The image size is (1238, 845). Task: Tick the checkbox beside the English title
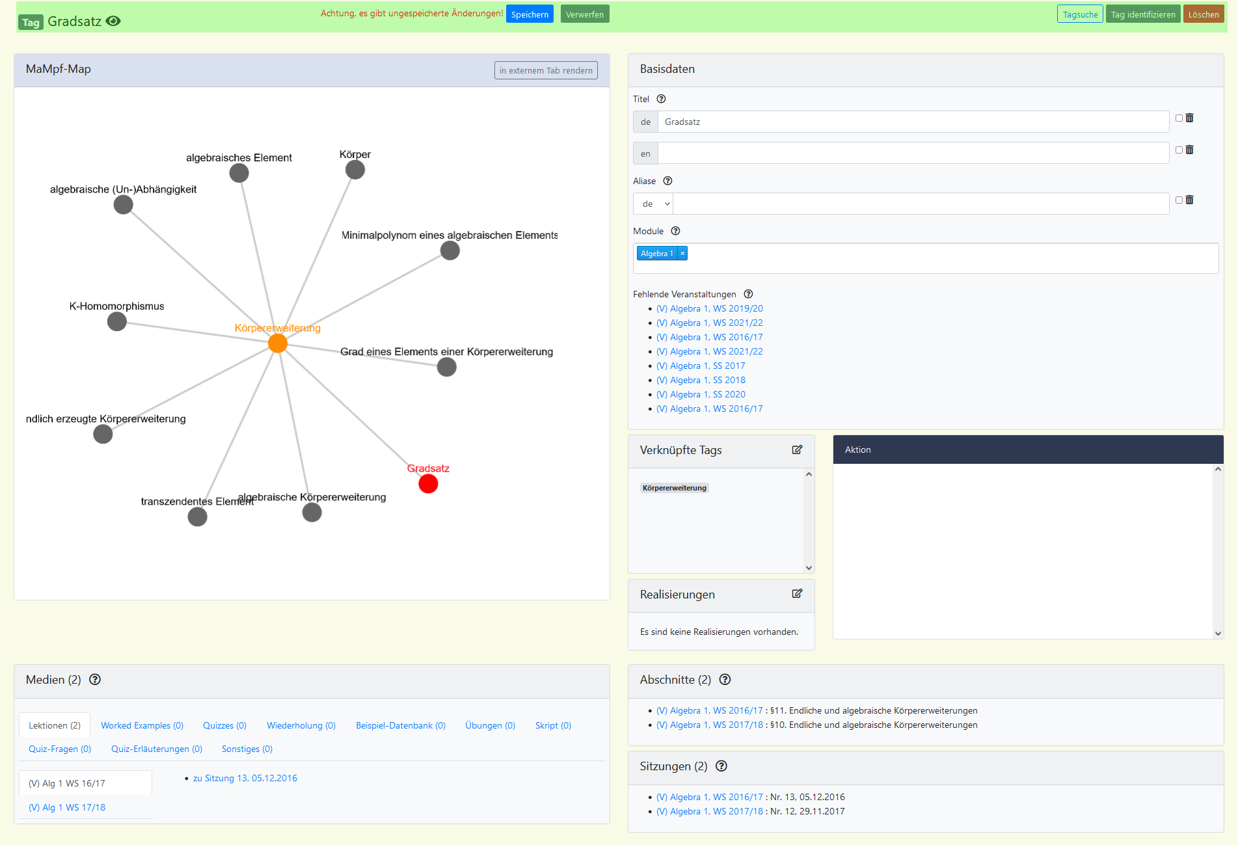[1179, 150]
